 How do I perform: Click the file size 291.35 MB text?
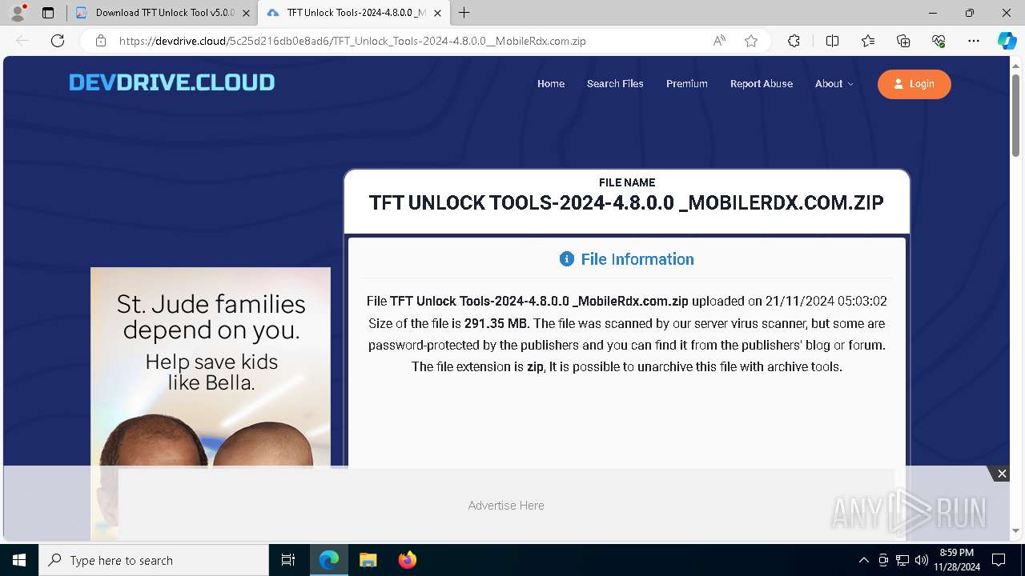[x=496, y=323]
